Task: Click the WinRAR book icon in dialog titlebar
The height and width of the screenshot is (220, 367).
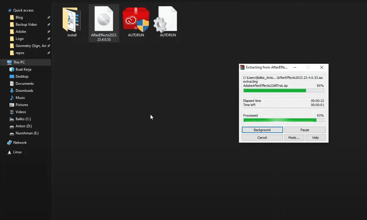Action: pyautogui.click(x=242, y=67)
